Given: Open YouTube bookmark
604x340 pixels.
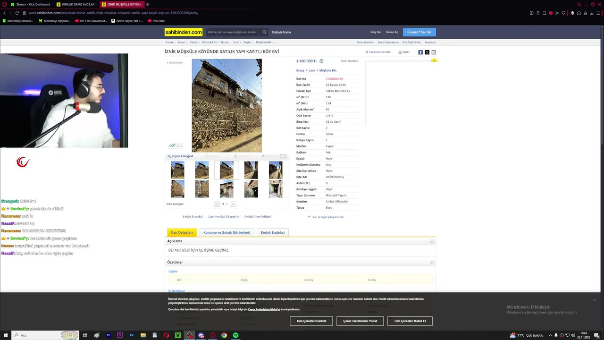Looking at the screenshot, I should point(156,21).
